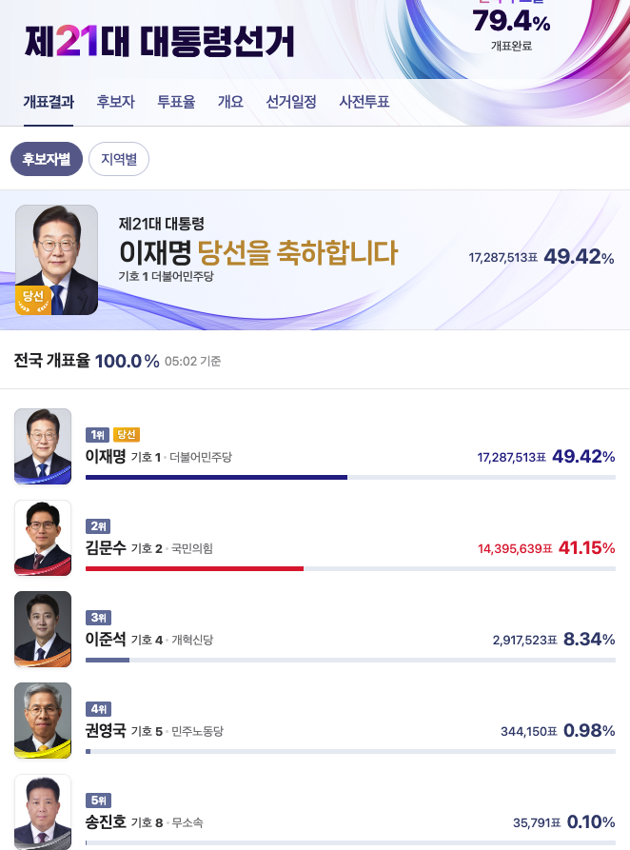This screenshot has height=850, width=630.
Task: Click the 2위 rank badge
Action: 98,525
